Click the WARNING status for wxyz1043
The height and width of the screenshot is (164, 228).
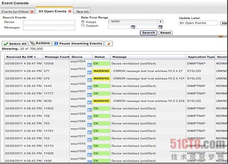(101, 71)
